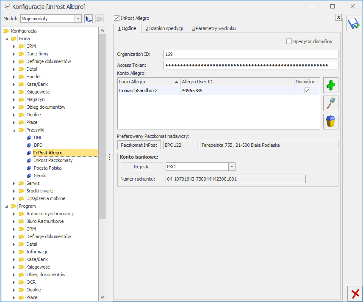Click the Rejestr button
The width and height of the screenshot is (363, 302).
point(141,167)
